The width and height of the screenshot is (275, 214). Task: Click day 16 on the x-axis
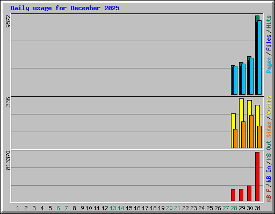(137, 208)
